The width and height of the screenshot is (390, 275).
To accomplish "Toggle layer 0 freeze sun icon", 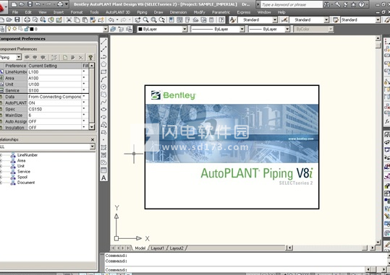I will pos(15,29).
